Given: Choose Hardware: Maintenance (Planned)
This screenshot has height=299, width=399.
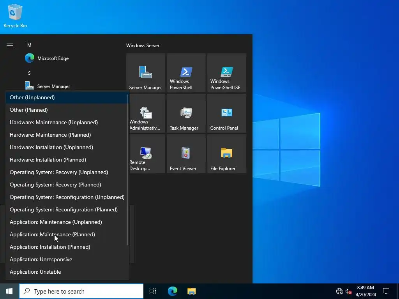Looking at the screenshot, I should coord(67,135).
